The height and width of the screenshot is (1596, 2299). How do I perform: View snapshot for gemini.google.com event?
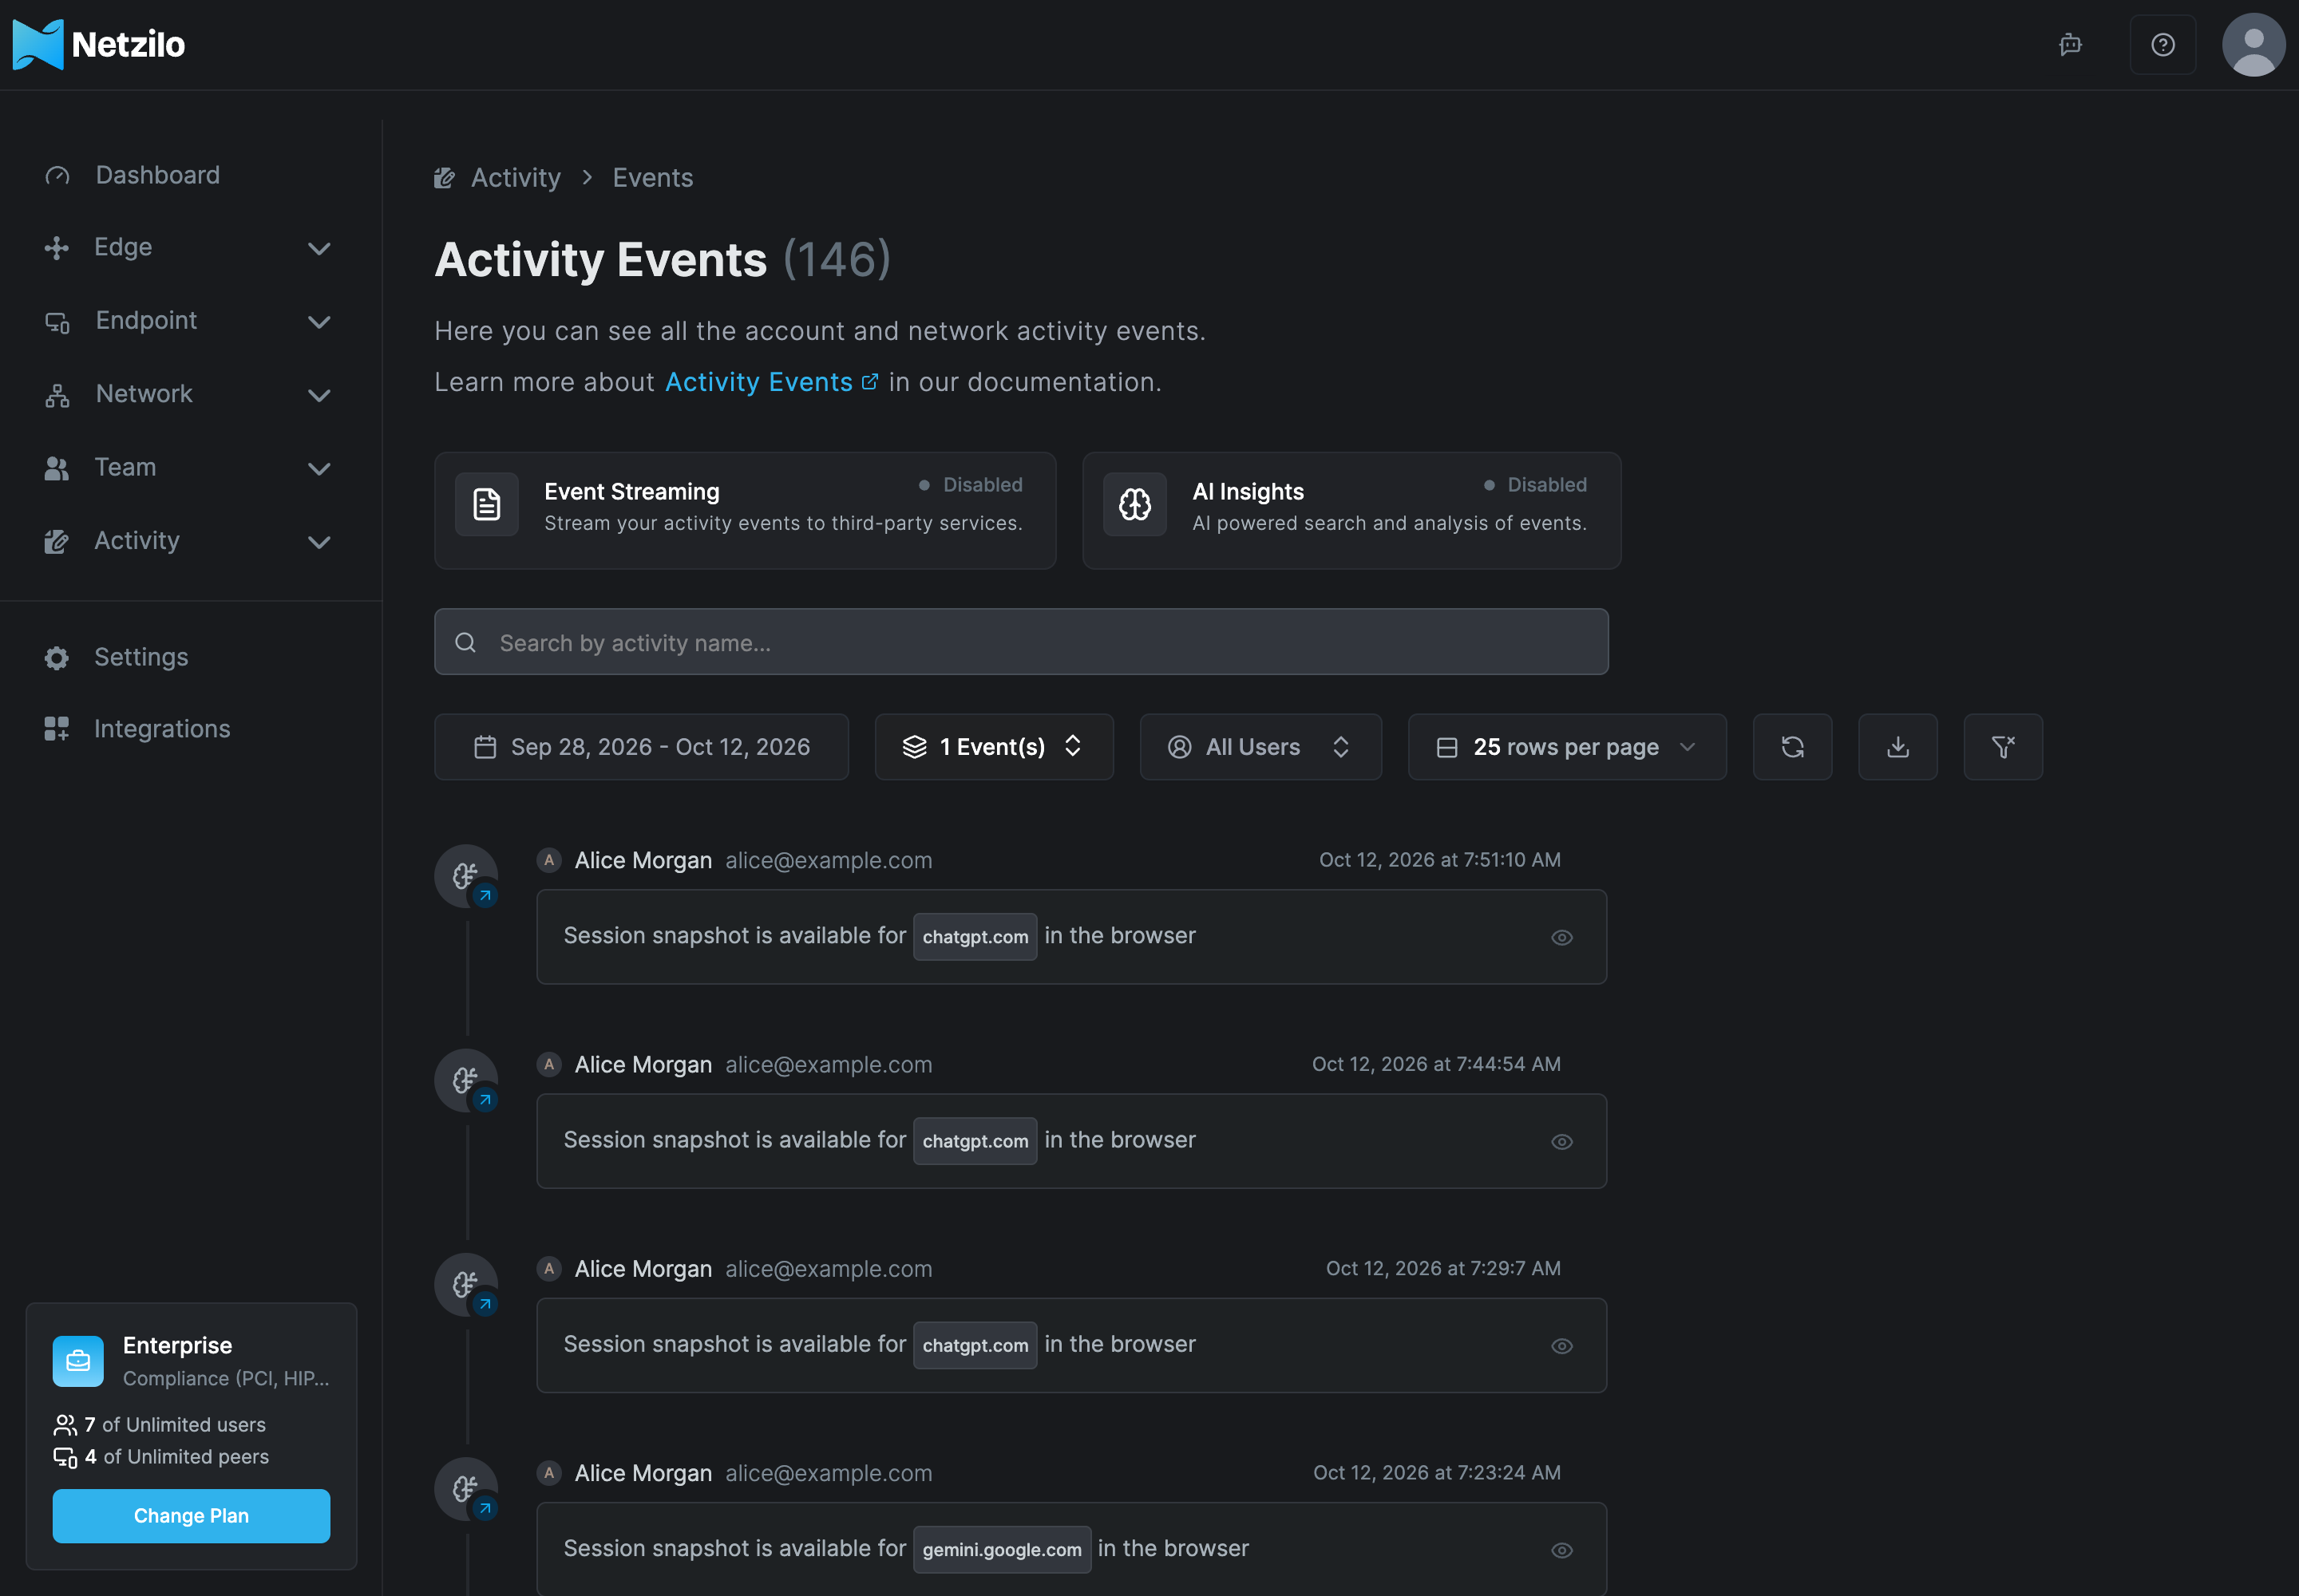click(1561, 1551)
